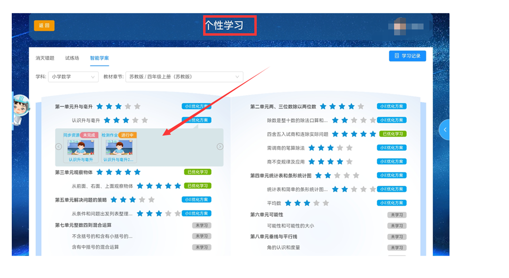Screen dimensions: 509x278
Task: Click 未学习 badge for 第八单元垂线与平行线
Action: point(397,237)
